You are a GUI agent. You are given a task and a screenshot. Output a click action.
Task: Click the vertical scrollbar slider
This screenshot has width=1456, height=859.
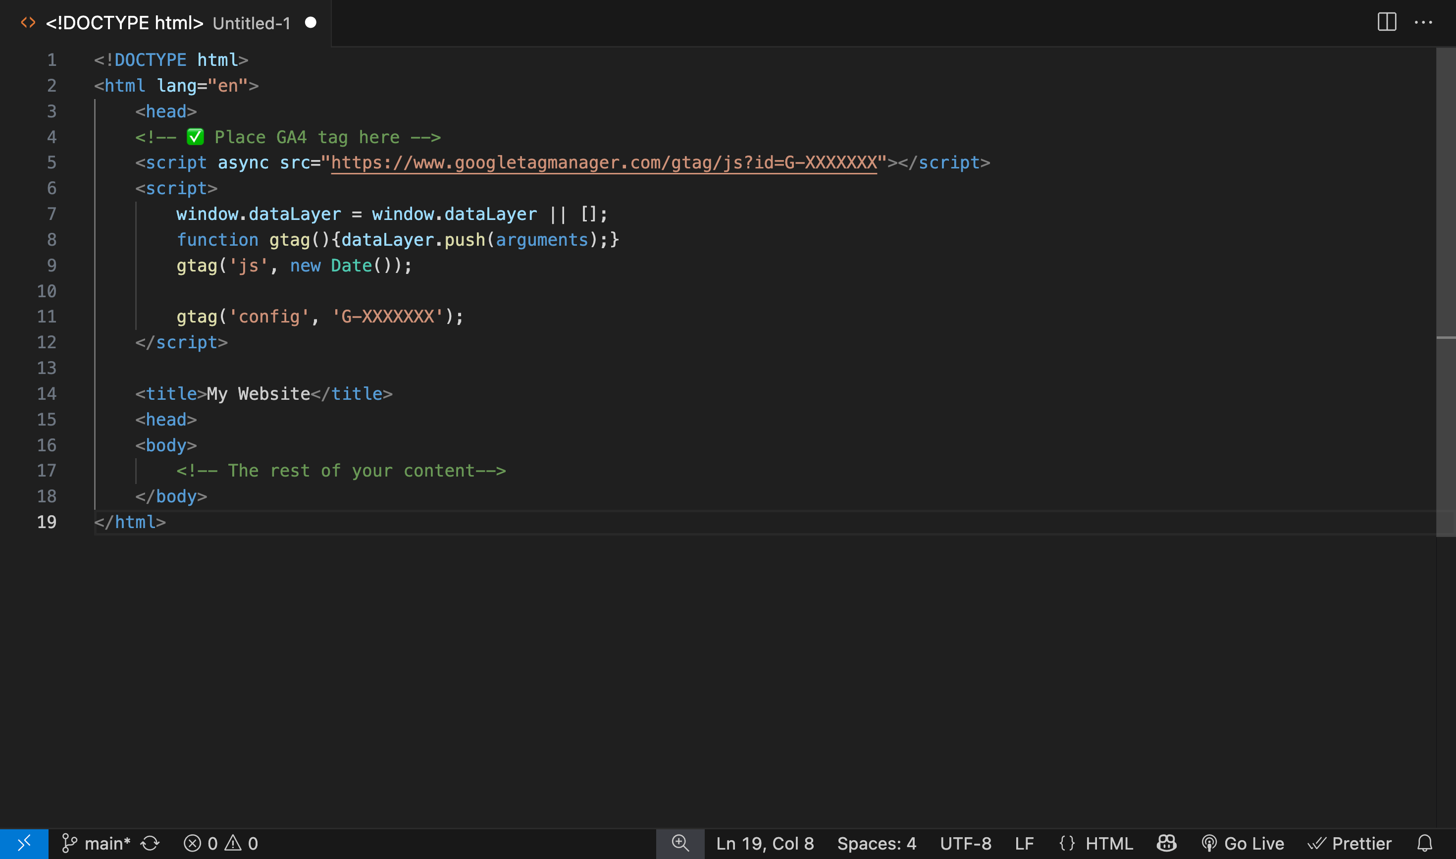[1446, 292]
